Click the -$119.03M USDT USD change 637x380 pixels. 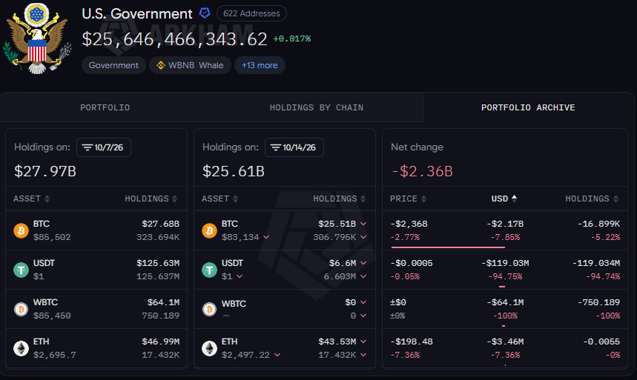tap(505, 263)
